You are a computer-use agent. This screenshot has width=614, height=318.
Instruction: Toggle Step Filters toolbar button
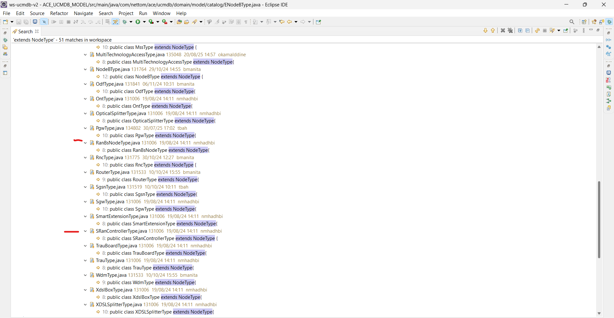pyautogui.click(x=116, y=22)
